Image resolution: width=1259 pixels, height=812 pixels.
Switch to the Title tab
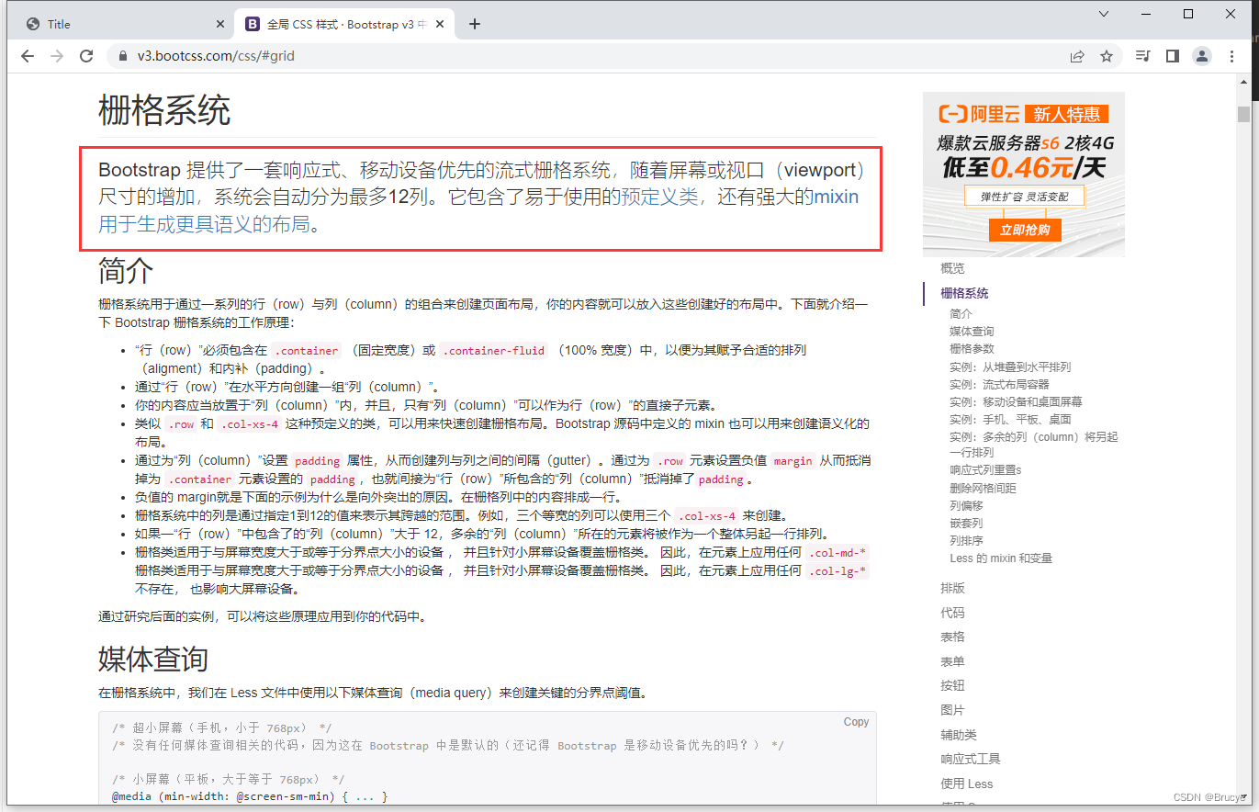tap(124, 24)
